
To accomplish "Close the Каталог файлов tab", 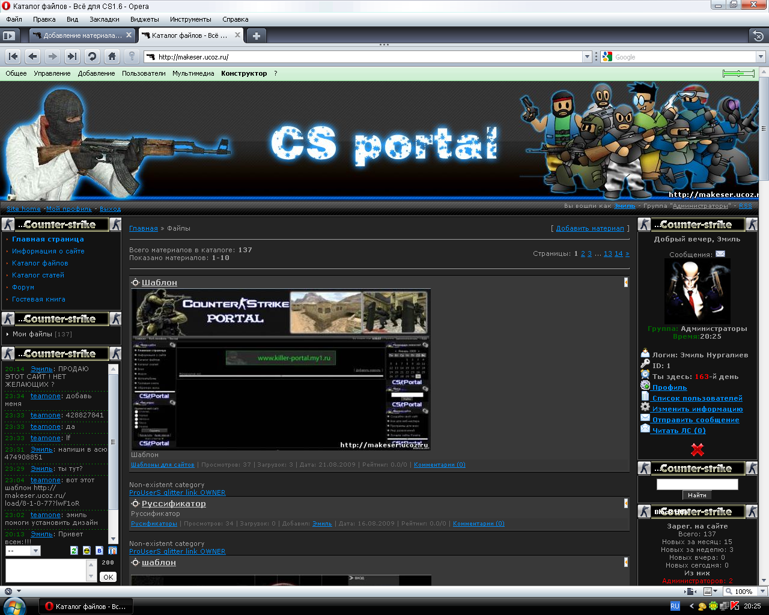I will (237, 35).
